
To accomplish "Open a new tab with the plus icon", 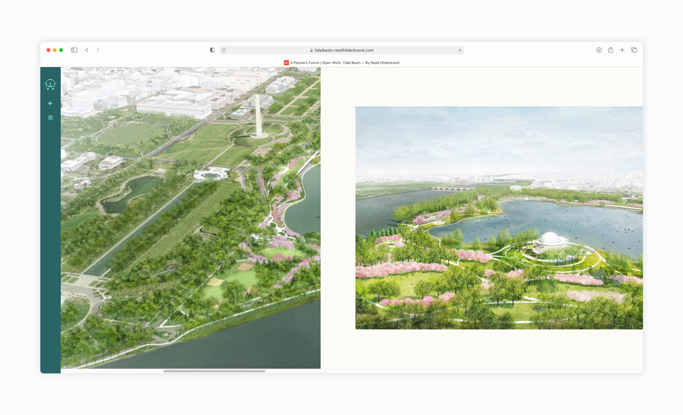I will [x=621, y=50].
